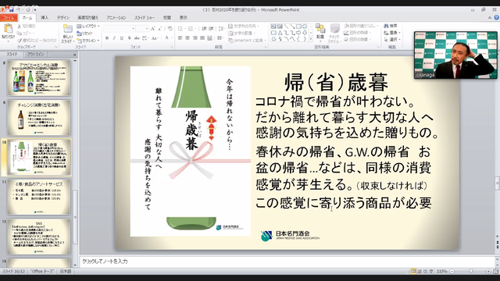The height and width of the screenshot is (281, 500).
Task: Toggle underline formatting button
Action: 122,38
